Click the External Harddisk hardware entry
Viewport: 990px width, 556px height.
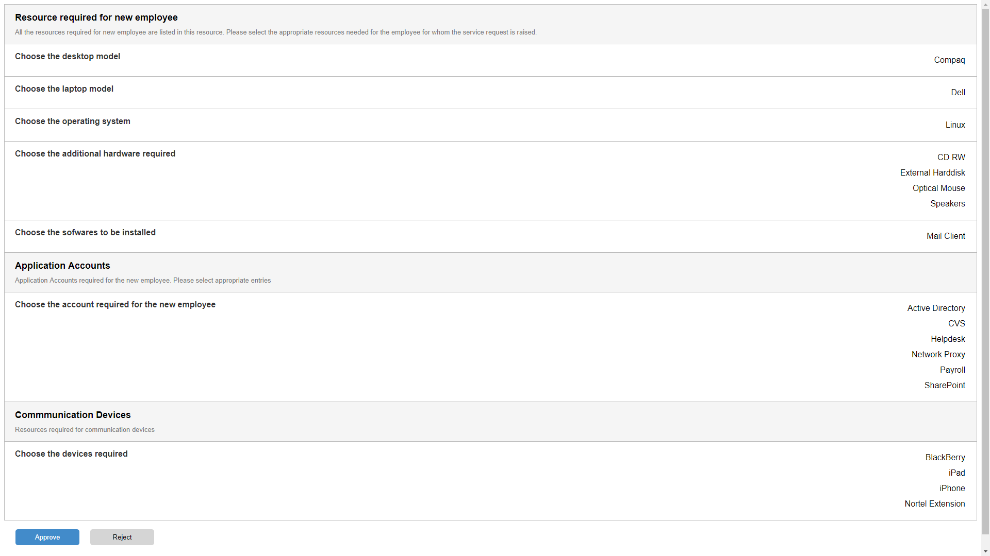point(932,172)
